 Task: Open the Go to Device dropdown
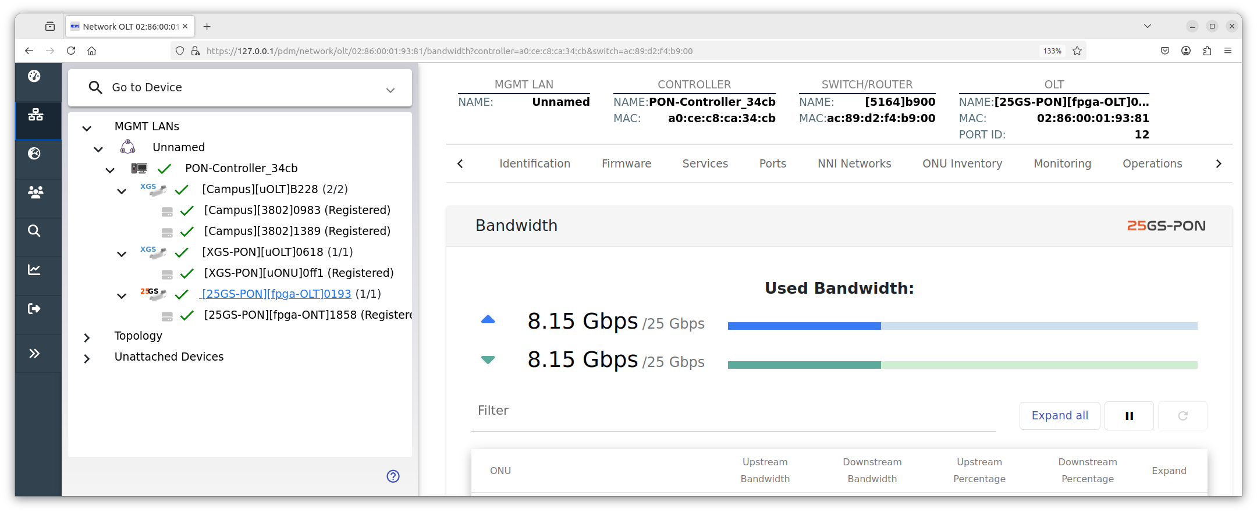tap(240, 88)
